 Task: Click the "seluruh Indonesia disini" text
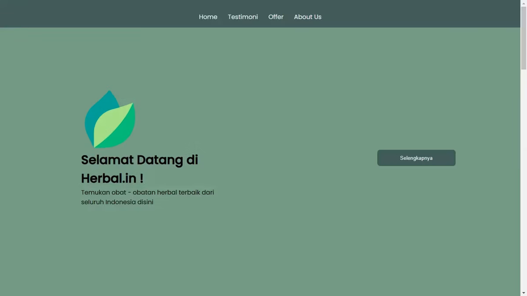[117, 202]
